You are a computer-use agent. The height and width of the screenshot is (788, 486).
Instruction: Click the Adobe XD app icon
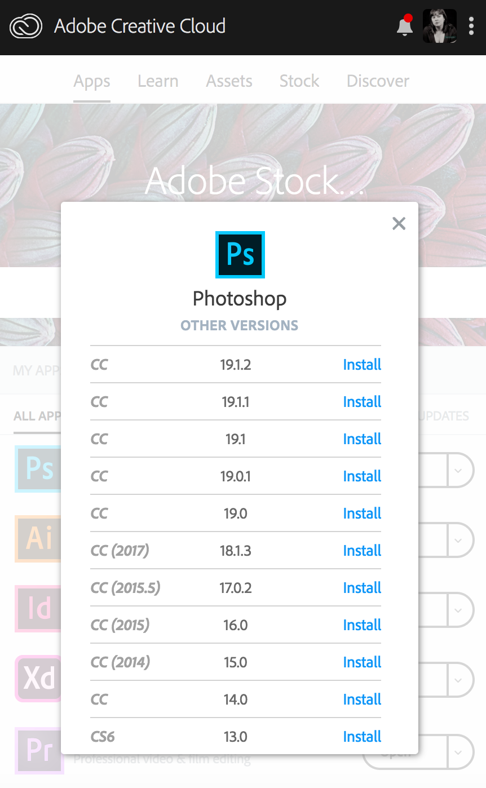[37, 679]
